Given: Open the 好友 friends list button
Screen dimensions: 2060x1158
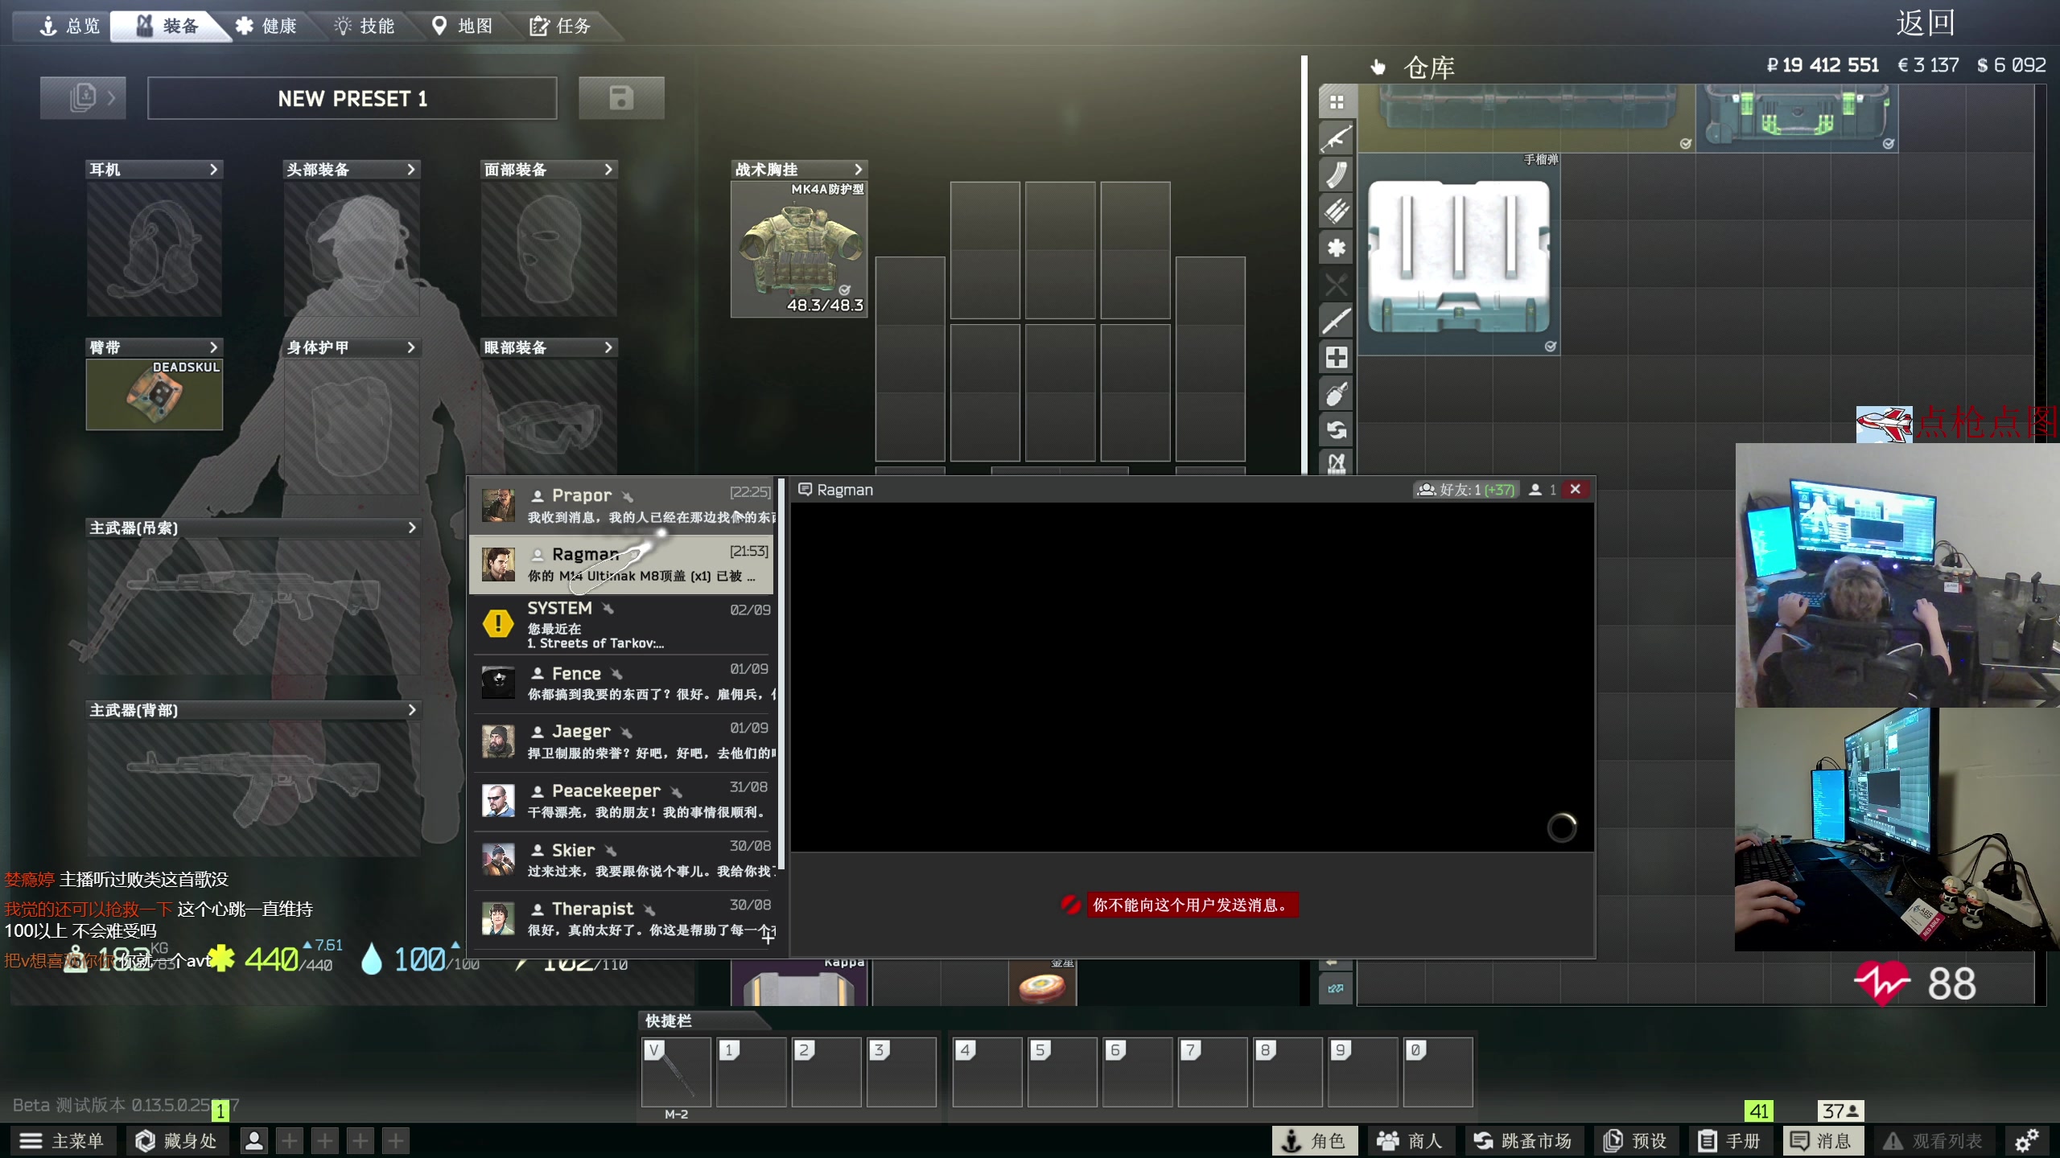Looking at the screenshot, I should tap(1466, 489).
